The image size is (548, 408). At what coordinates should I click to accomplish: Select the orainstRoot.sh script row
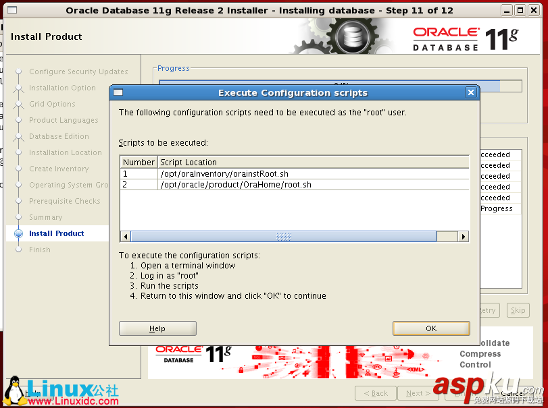click(x=295, y=174)
